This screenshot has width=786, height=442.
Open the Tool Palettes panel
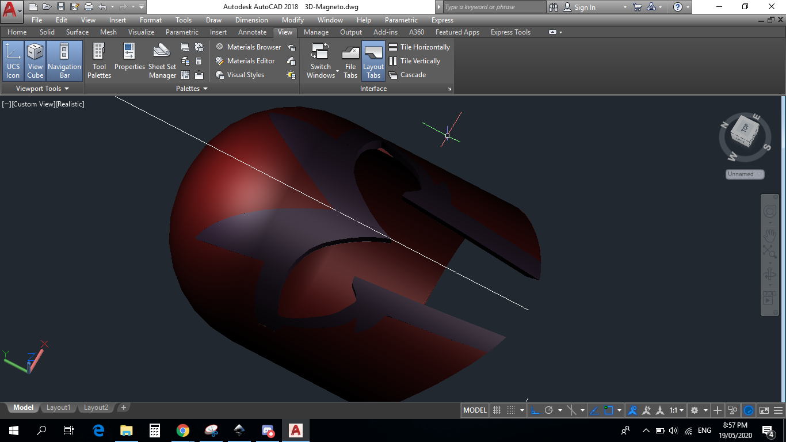[99, 61]
